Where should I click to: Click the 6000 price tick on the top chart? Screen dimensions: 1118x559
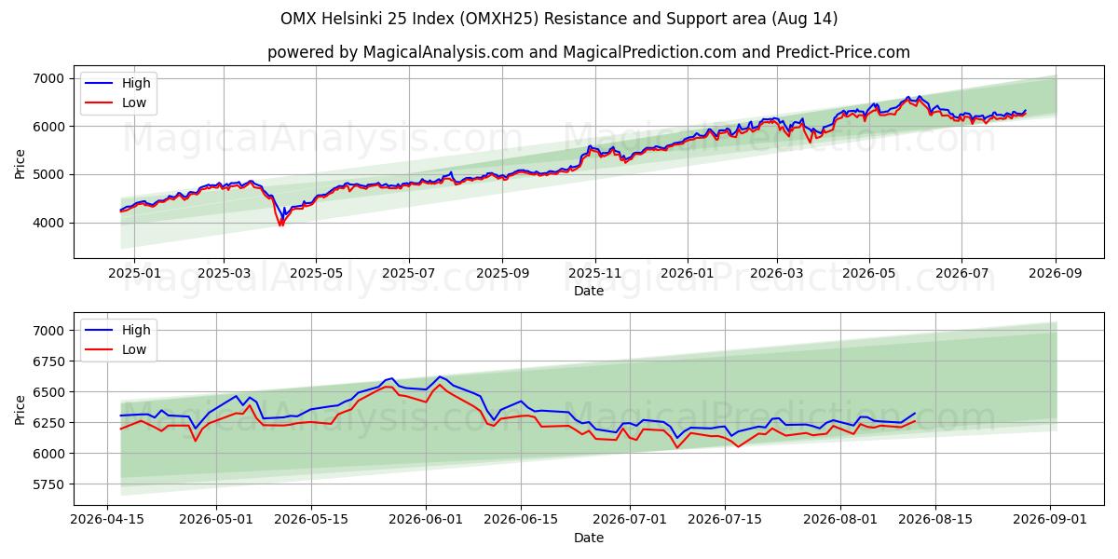tap(49, 126)
